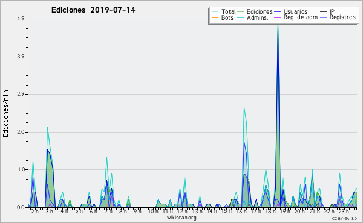
Task: Click the 4.9 y-axis value
Action: click(x=21, y=19)
